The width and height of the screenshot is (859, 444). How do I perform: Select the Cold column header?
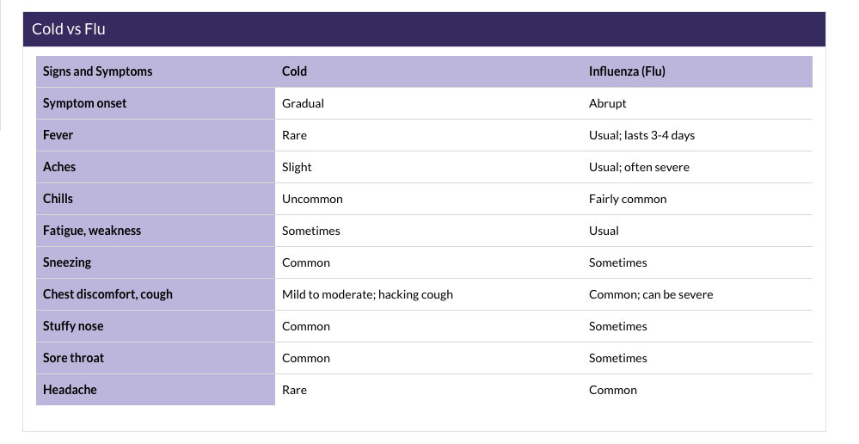(x=294, y=71)
